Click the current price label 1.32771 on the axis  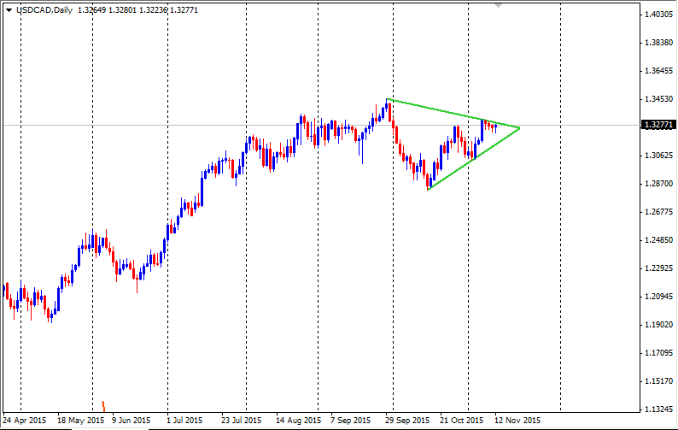pyautogui.click(x=658, y=125)
